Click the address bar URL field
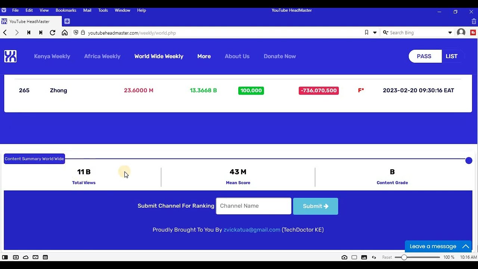 pos(224,33)
